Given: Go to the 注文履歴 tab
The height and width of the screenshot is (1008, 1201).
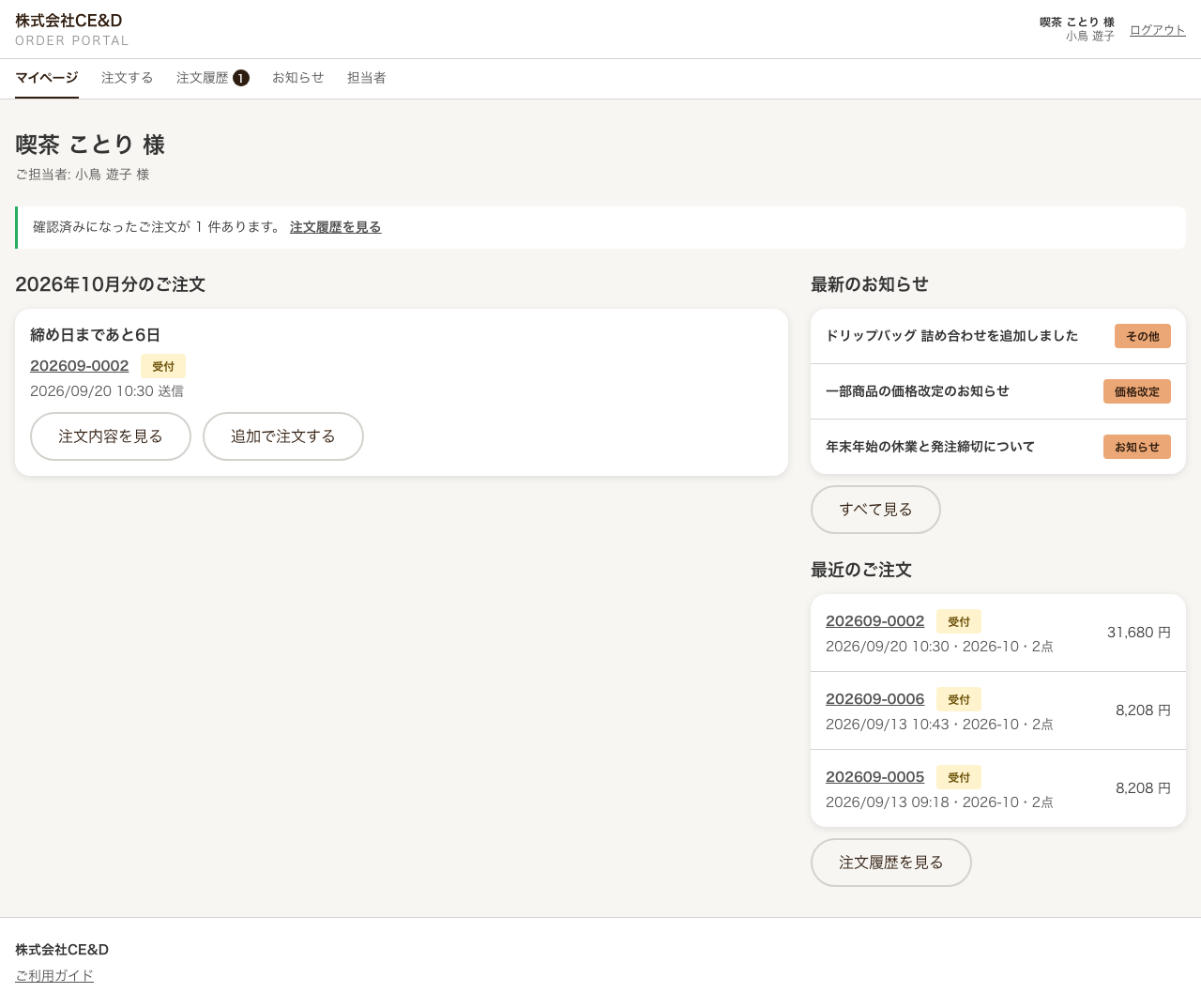Looking at the screenshot, I should [x=213, y=78].
